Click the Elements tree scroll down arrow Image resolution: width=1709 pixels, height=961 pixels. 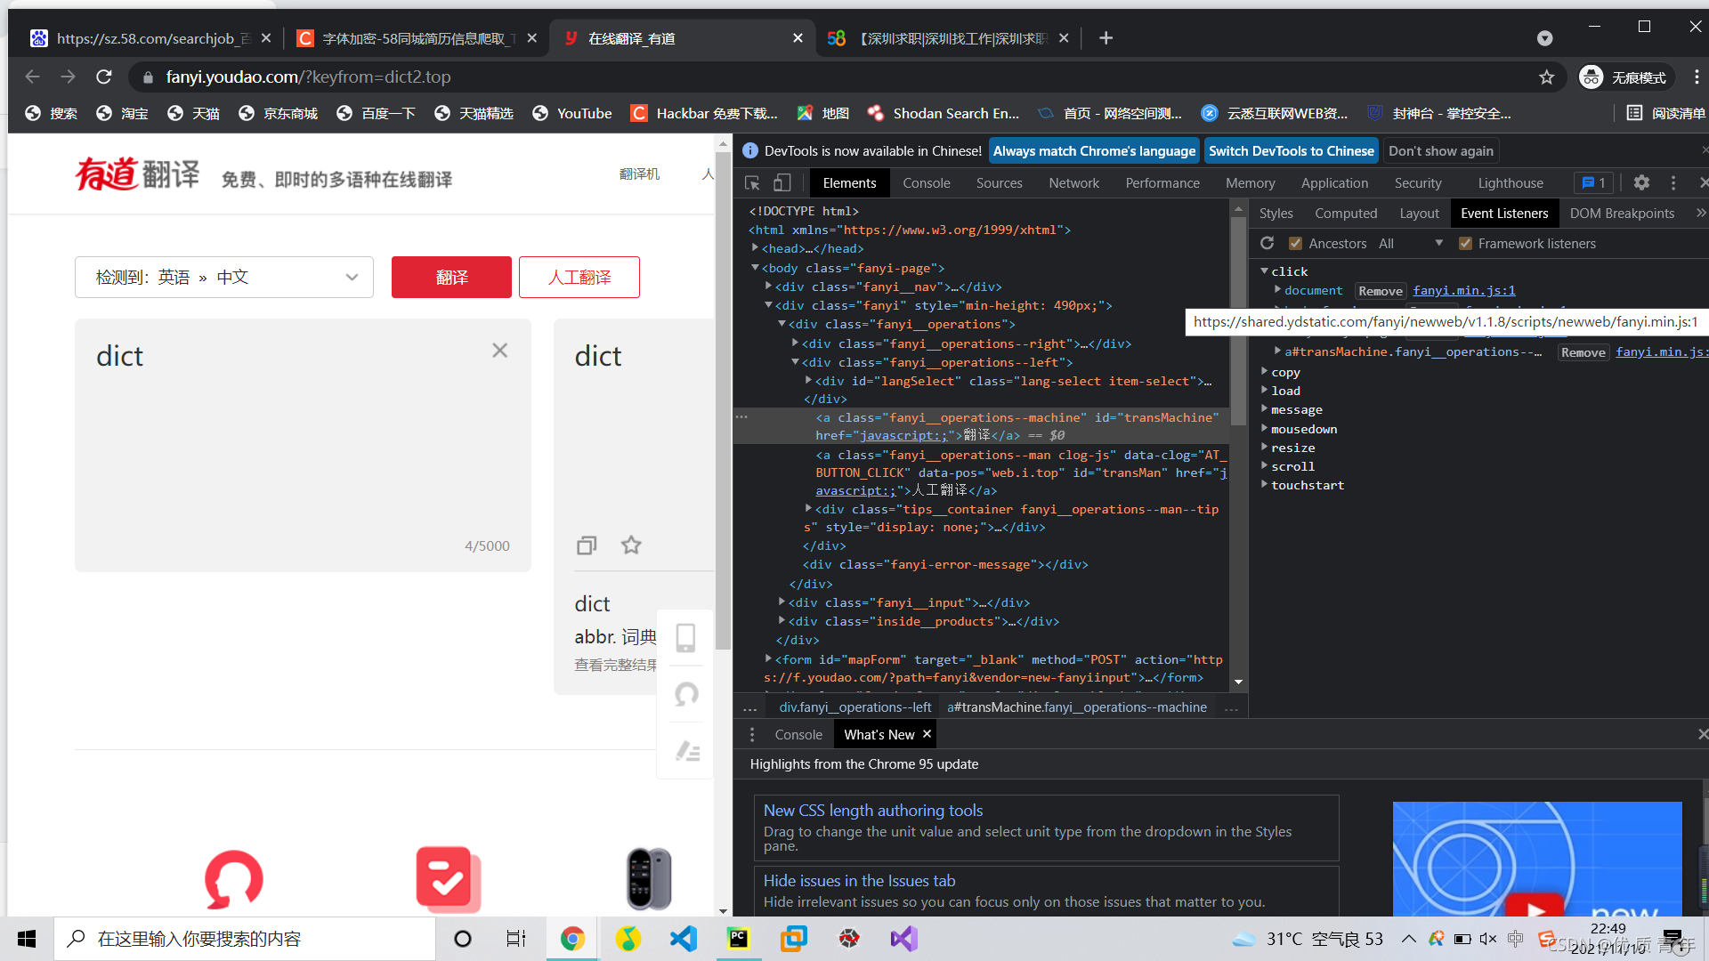1238,682
